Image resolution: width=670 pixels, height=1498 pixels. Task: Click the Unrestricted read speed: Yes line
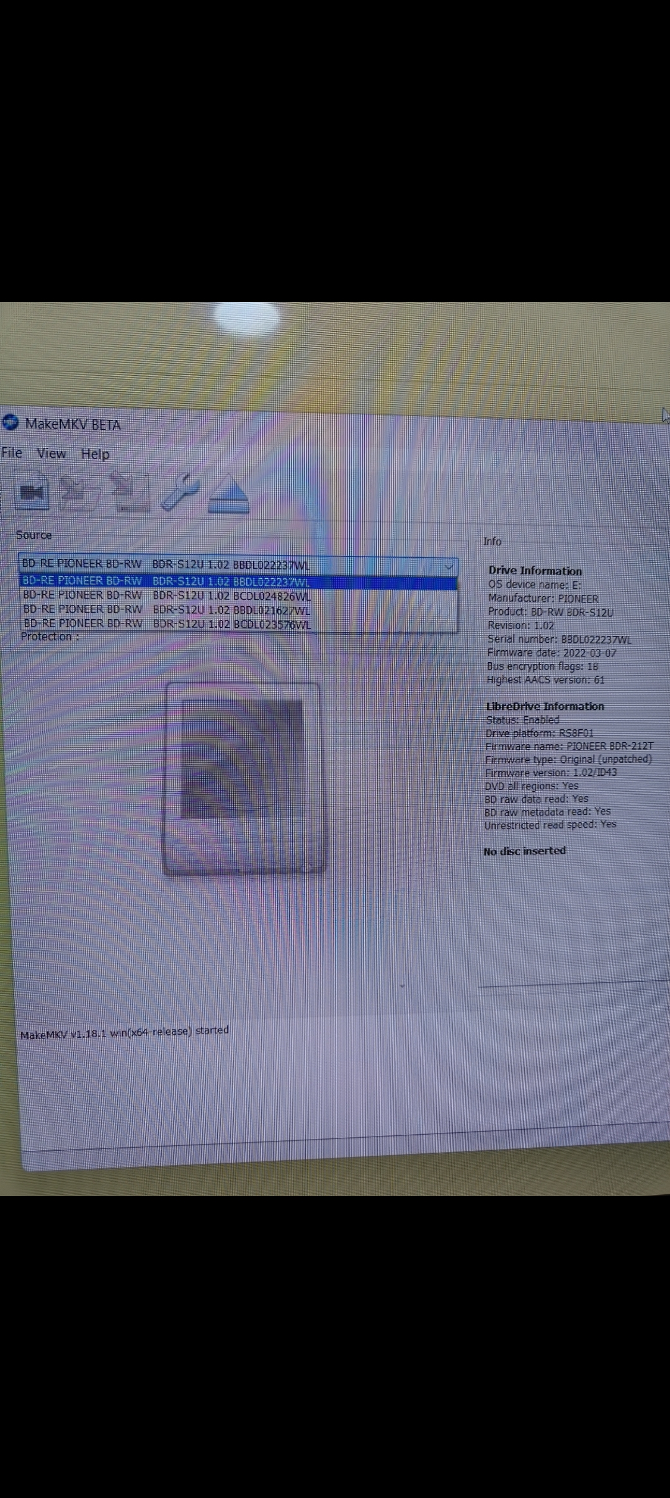click(x=550, y=825)
